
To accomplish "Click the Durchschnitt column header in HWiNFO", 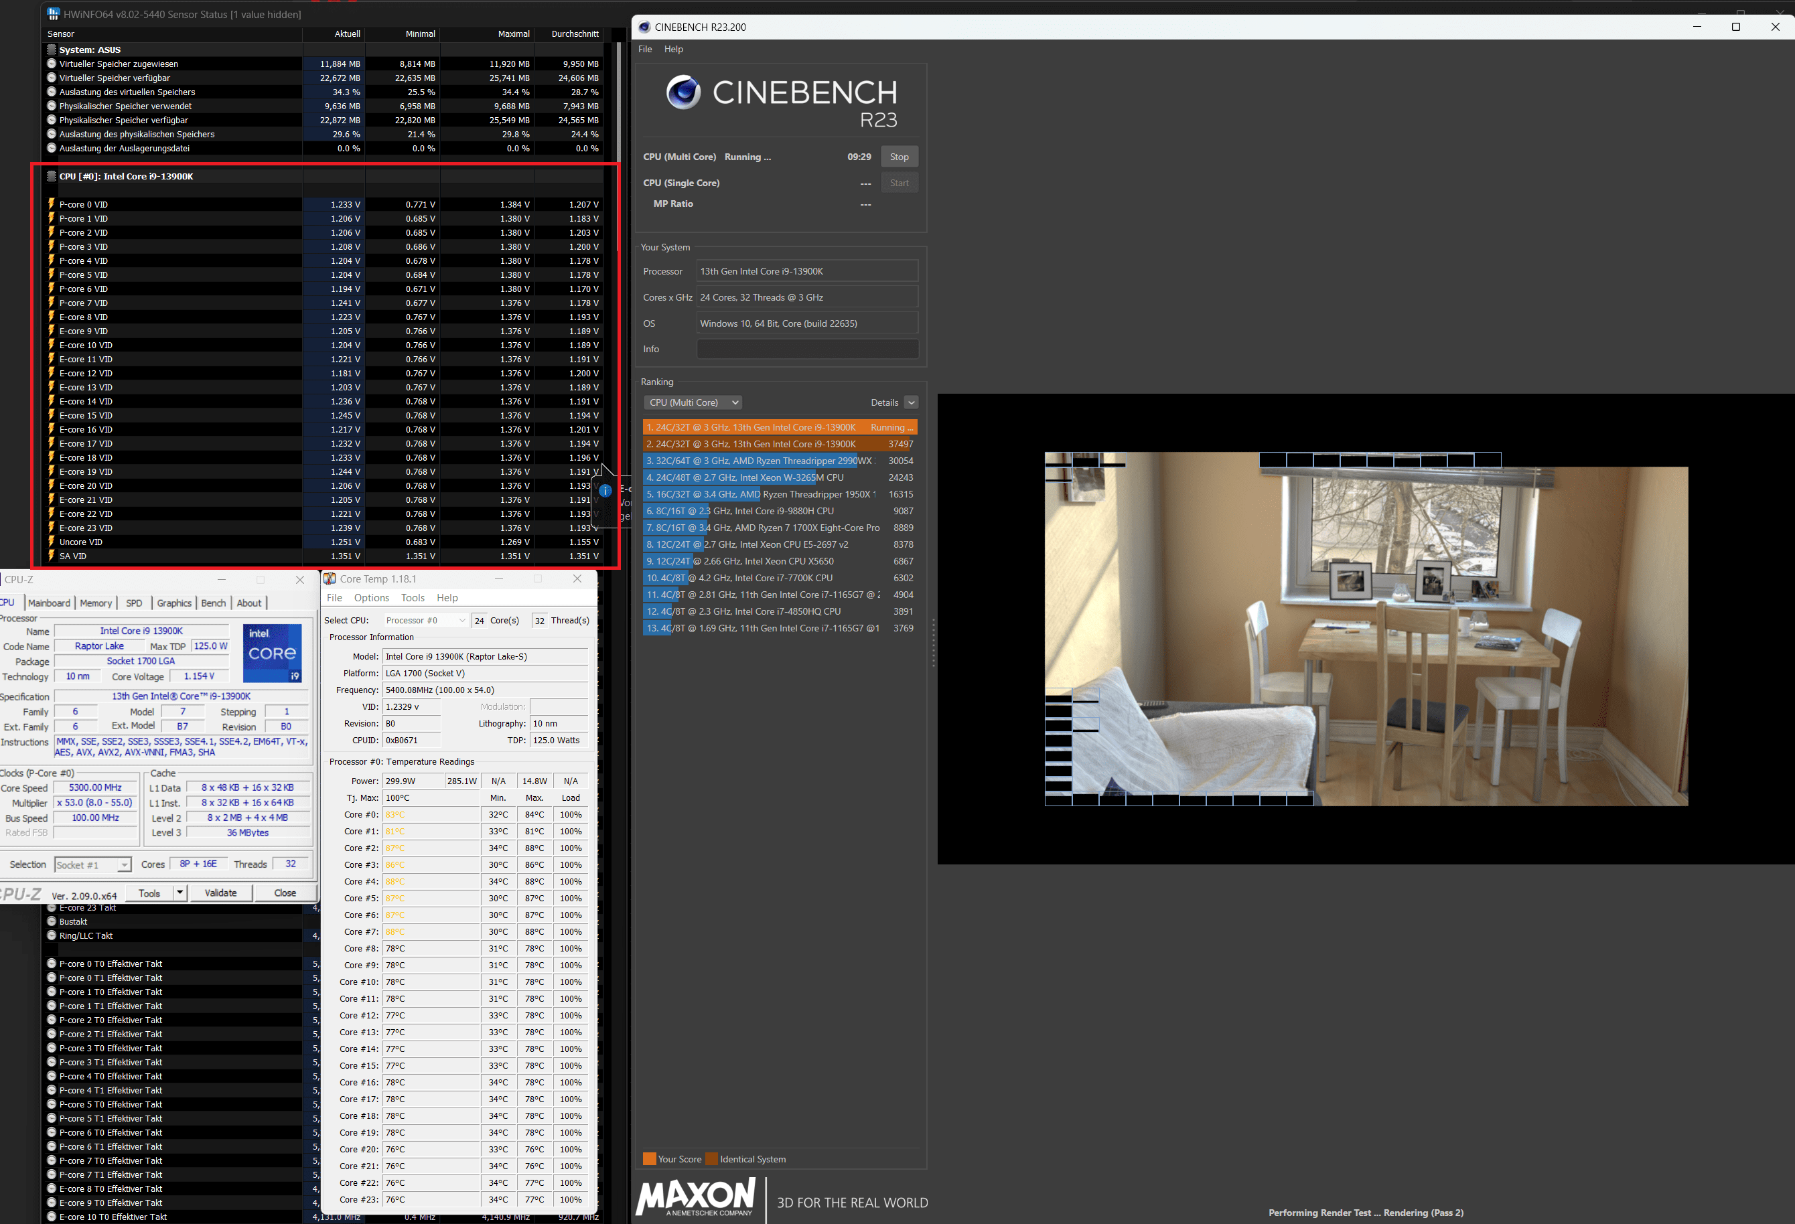I will click(x=569, y=34).
